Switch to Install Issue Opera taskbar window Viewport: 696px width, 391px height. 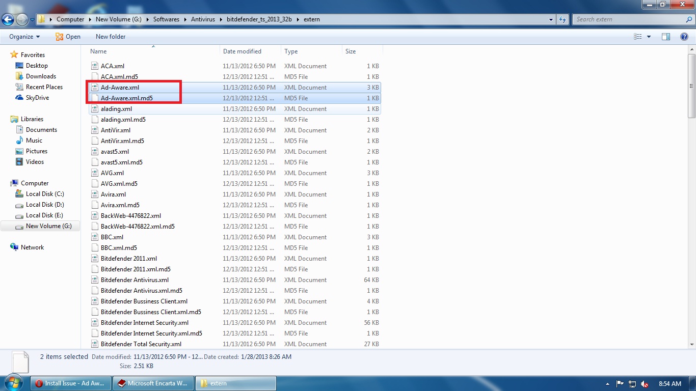[x=70, y=383]
